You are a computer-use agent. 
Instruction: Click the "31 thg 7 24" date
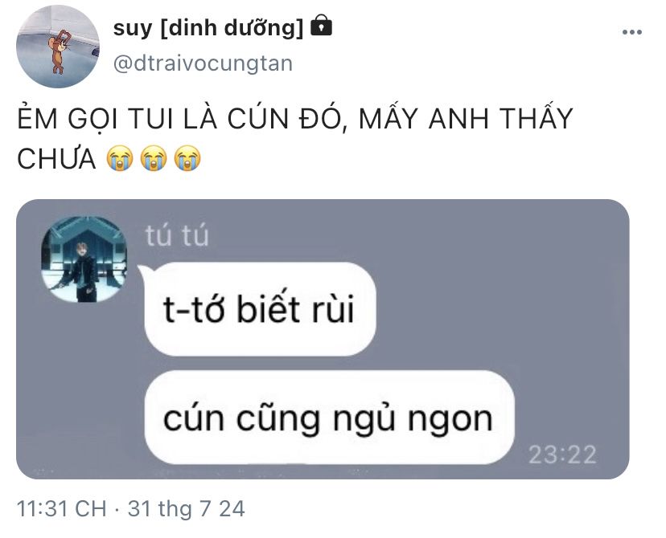(x=187, y=509)
